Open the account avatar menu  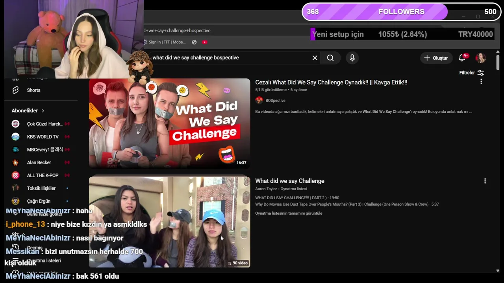(480, 58)
